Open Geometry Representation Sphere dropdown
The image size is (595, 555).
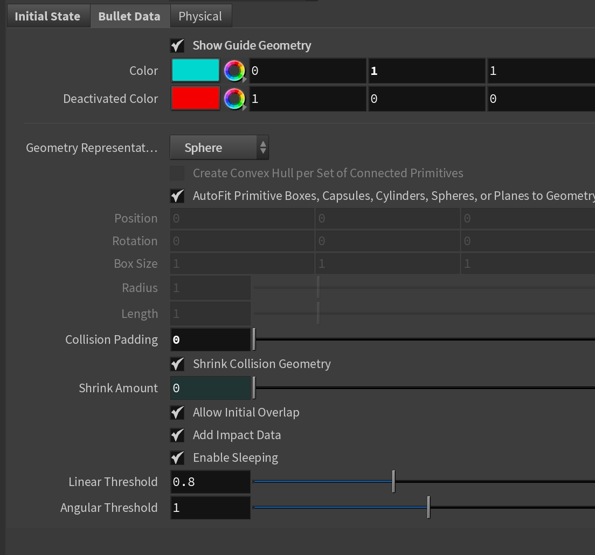coord(219,148)
